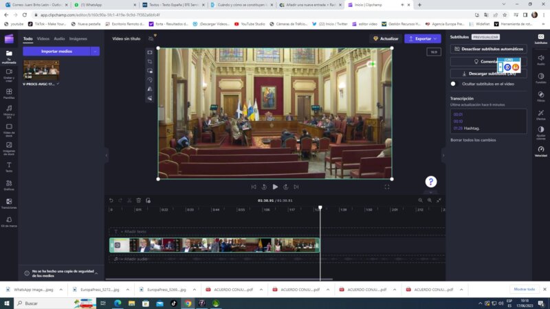
Task: Flip the clip vertically
Action: [x=150, y=98]
